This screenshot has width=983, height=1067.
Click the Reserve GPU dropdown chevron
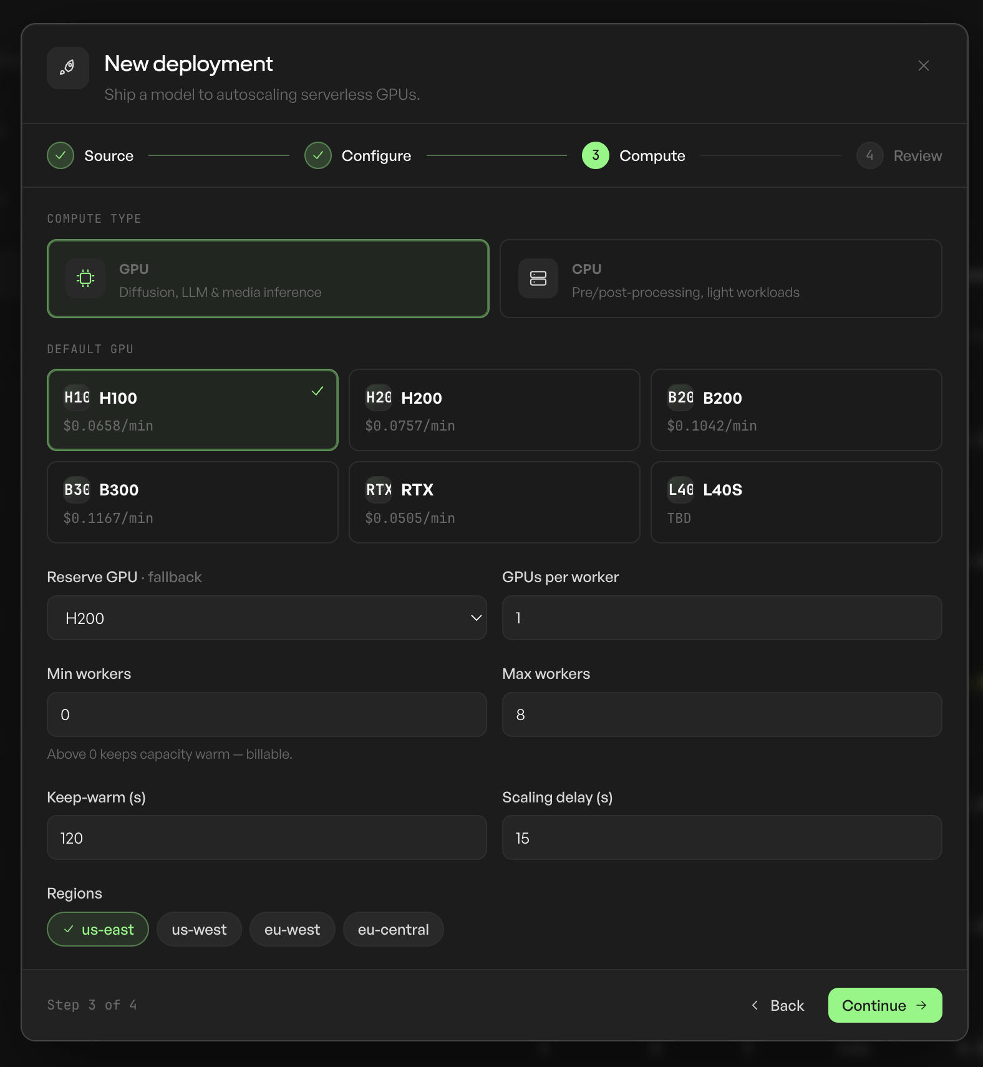click(x=476, y=618)
